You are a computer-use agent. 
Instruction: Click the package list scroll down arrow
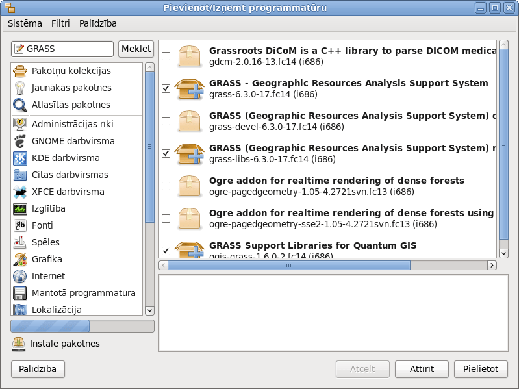click(503, 254)
